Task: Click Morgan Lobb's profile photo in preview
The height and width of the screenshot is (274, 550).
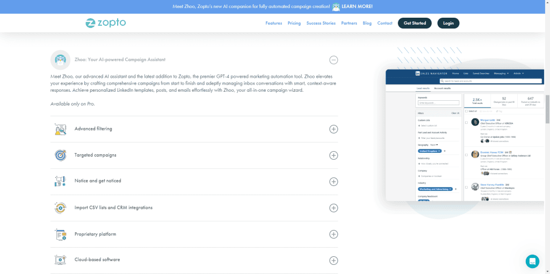Action: 475,122
